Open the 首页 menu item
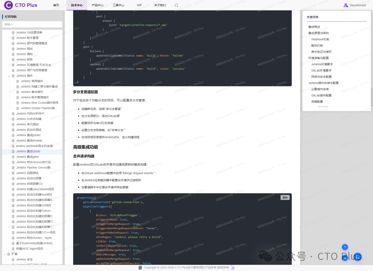The image size is (373, 271). [x=56, y=5]
